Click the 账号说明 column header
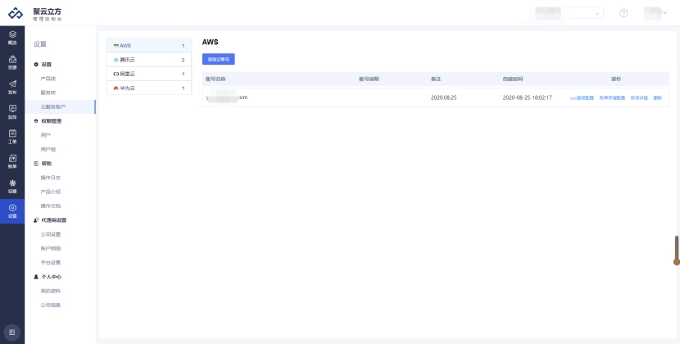The width and height of the screenshot is (680, 344). tap(369, 79)
